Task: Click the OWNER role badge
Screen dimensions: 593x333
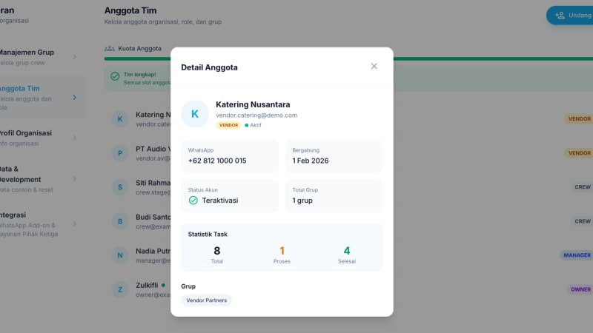Action: click(x=580, y=289)
